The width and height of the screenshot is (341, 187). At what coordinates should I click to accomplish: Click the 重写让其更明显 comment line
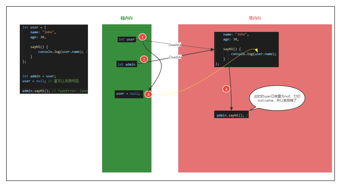click(51, 81)
